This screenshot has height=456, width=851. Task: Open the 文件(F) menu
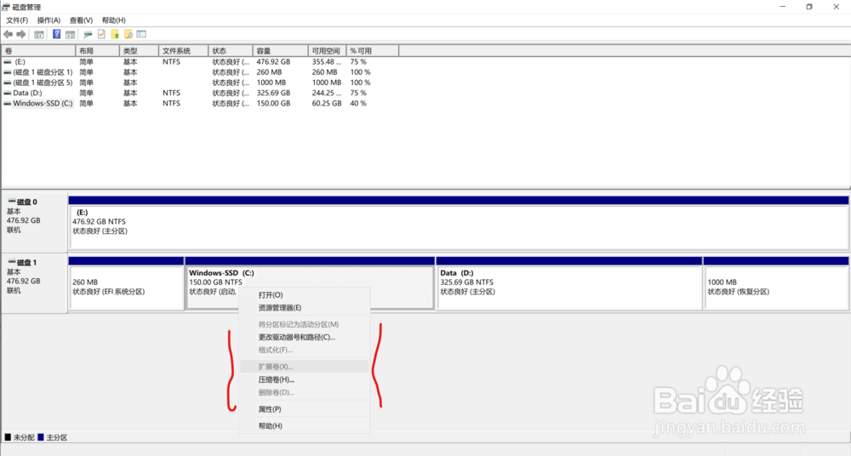[17, 20]
